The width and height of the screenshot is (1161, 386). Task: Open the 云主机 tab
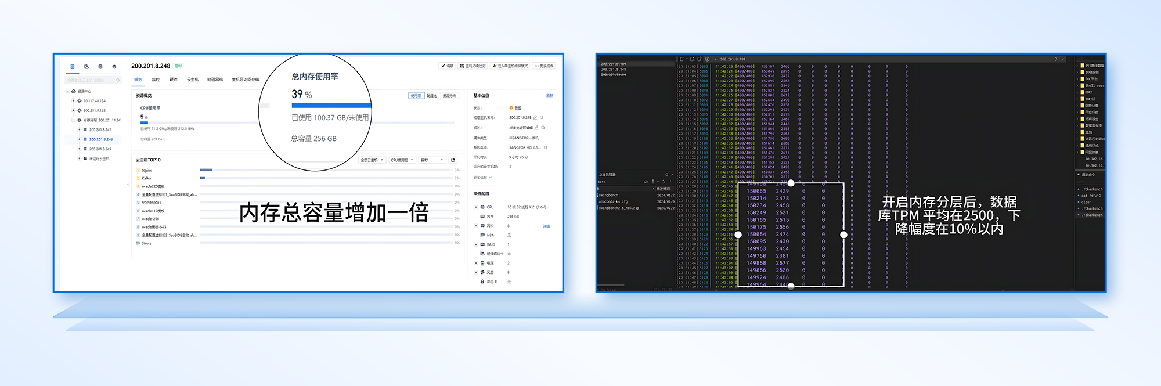tap(193, 80)
